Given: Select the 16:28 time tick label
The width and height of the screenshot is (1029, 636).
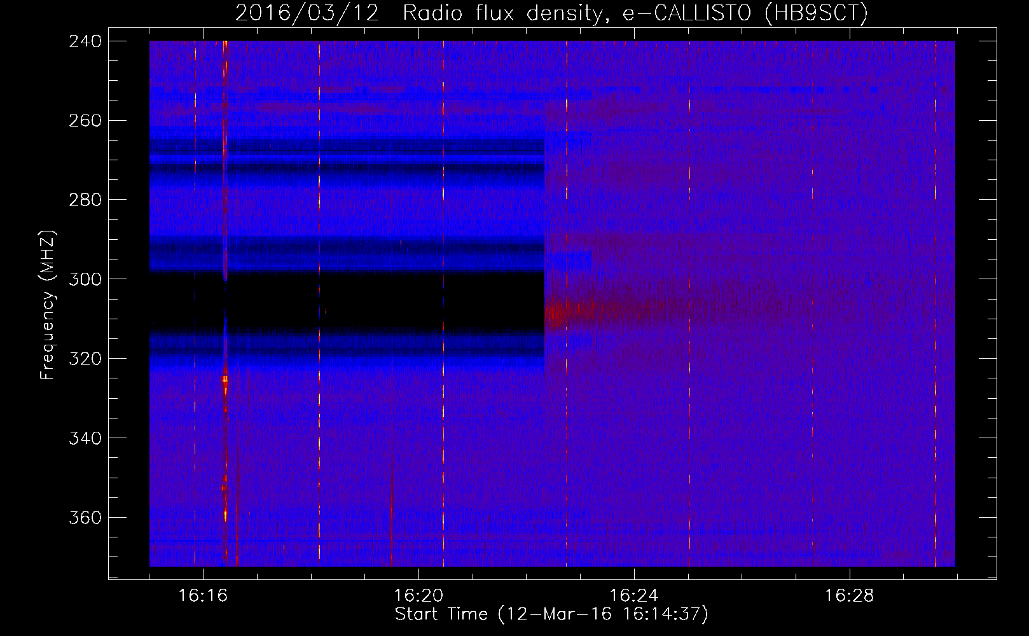Looking at the screenshot, I should pos(850,596).
